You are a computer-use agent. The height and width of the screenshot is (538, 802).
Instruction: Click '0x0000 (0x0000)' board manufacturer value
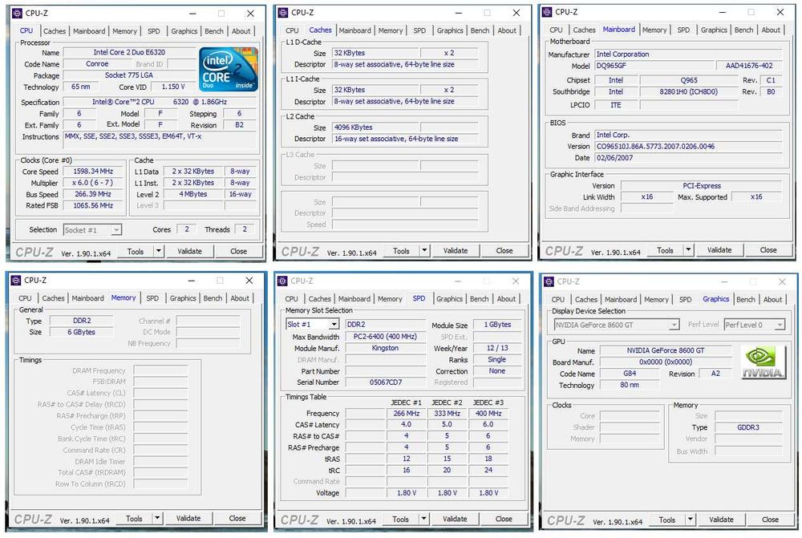pyautogui.click(x=666, y=362)
